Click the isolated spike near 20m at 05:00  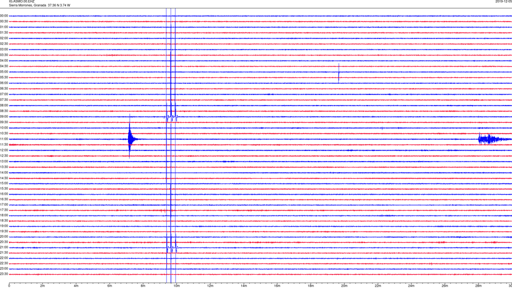point(339,73)
